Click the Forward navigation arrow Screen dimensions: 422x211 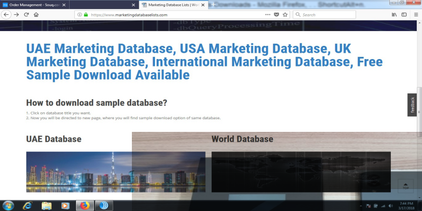(x=16, y=15)
